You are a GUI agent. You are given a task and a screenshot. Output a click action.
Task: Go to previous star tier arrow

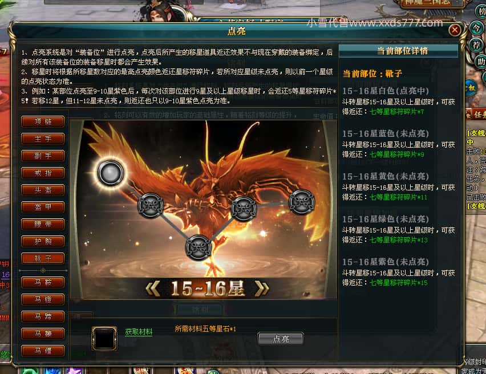(153, 288)
